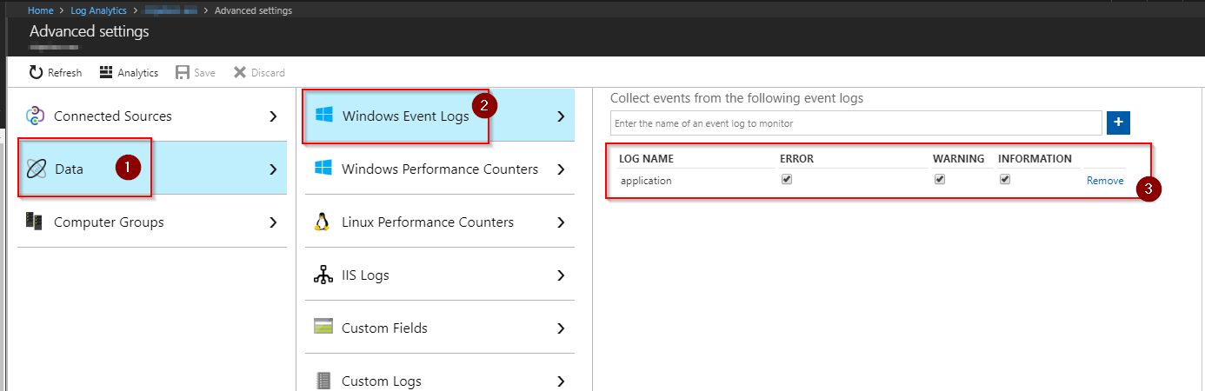This screenshot has width=1205, height=391.
Task: Open the Connected Sources menu item
Action: [x=152, y=116]
